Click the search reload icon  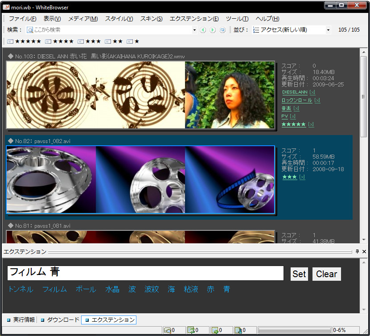pos(222,30)
